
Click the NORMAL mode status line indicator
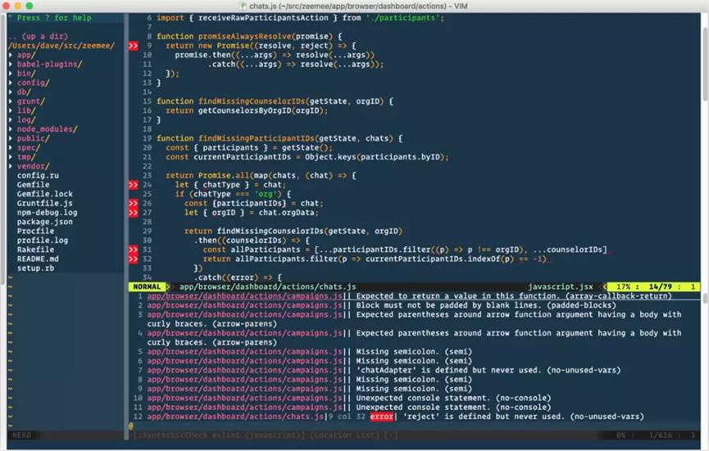tap(147, 286)
